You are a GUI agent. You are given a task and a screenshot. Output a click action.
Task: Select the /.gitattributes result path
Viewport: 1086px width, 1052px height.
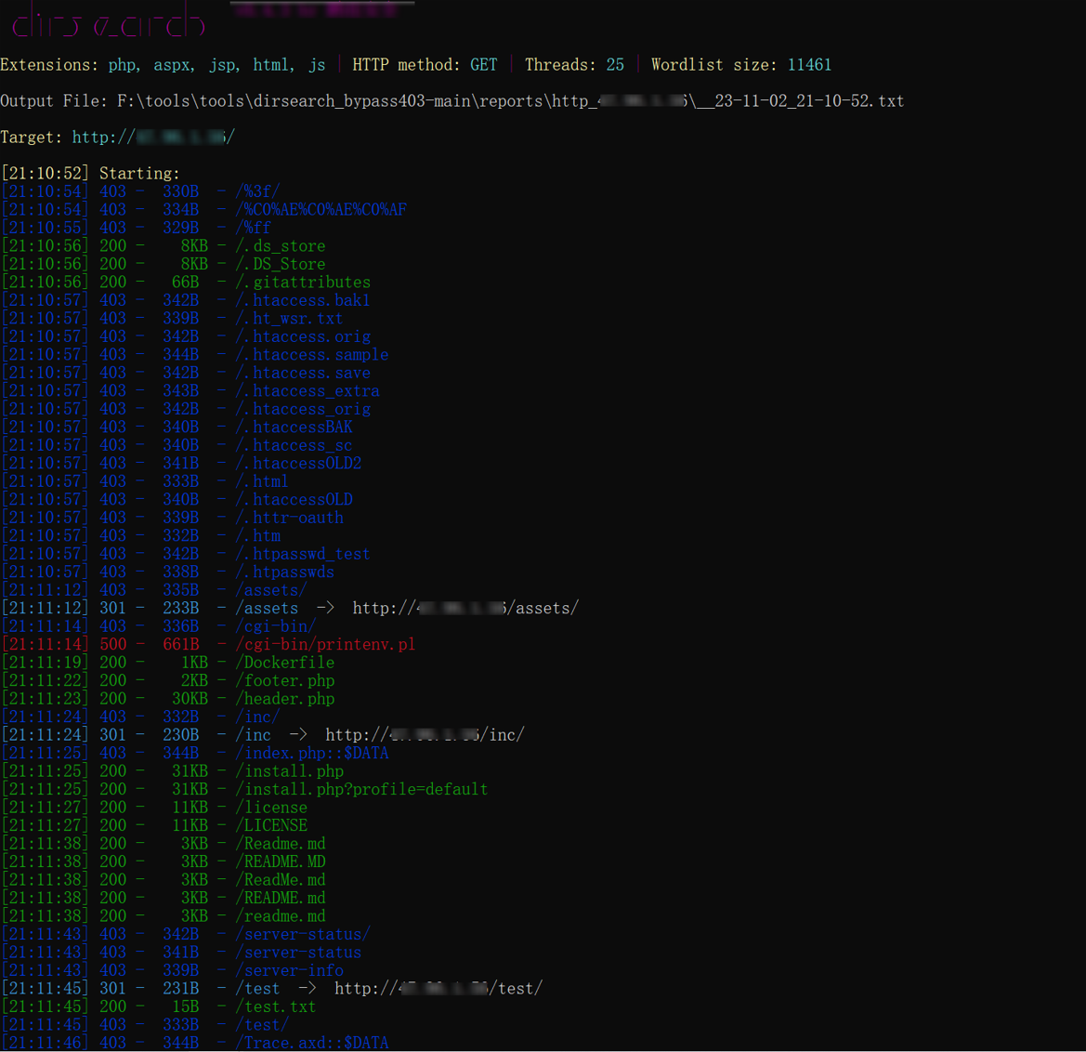click(x=303, y=283)
